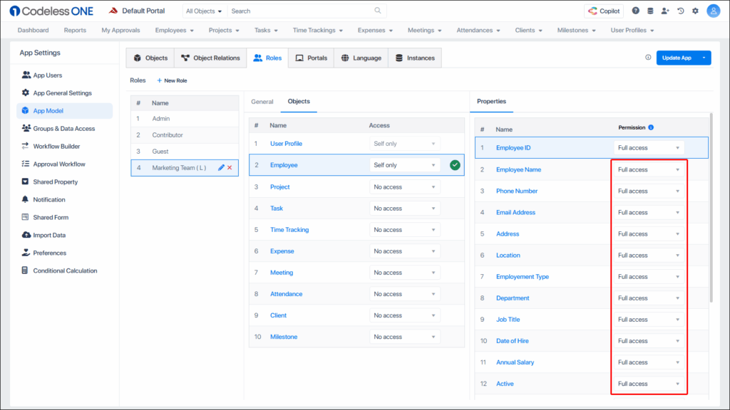The image size is (730, 410).
Task: Open Conditional Calculation in sidebar
Action: pos(65,270)
